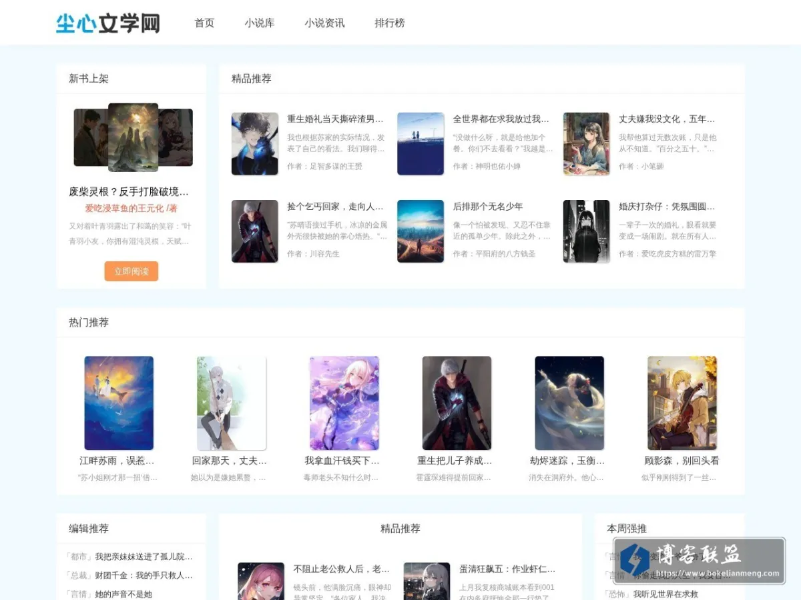Open title 全世界都在求我放过我
This screenshot has width=801, height=600.
pos(501,119)
